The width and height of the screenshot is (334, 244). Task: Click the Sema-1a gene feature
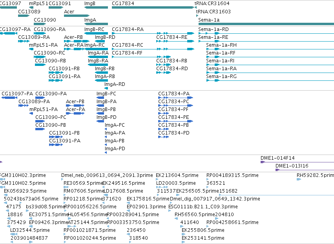pyautogui.click(x=266, y=24)
